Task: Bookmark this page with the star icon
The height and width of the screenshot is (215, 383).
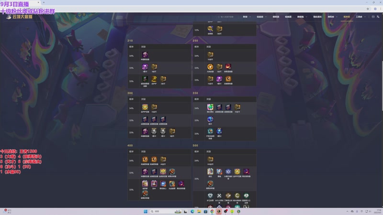Action: coord(368,9)
